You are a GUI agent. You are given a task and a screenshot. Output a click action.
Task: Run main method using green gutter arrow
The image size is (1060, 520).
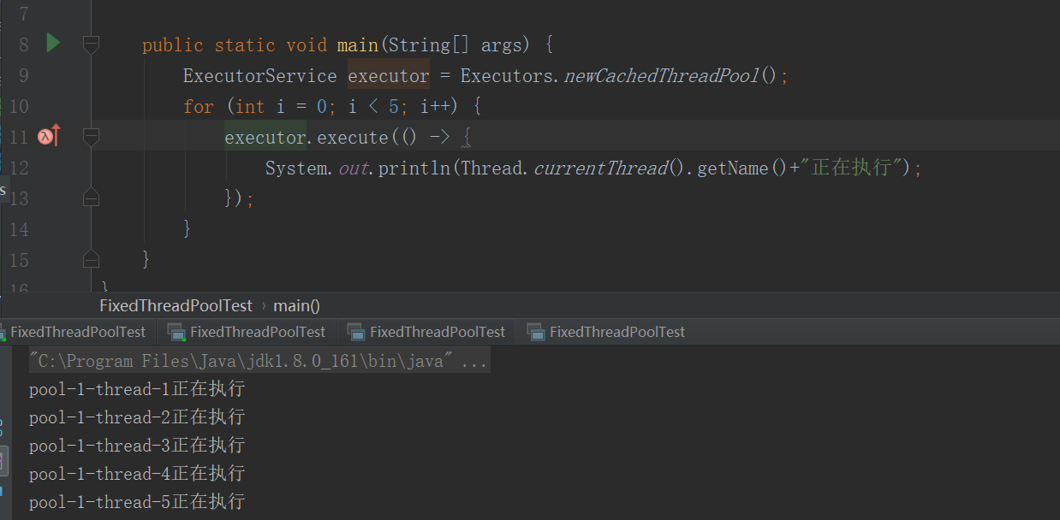(53, 43)
